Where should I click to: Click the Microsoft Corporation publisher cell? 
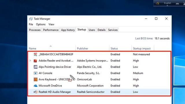(90, 86)
